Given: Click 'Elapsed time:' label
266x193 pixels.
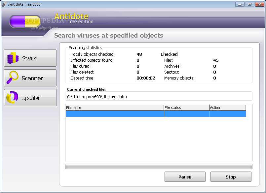Looking at the screenshot, I should coord(83,78).
